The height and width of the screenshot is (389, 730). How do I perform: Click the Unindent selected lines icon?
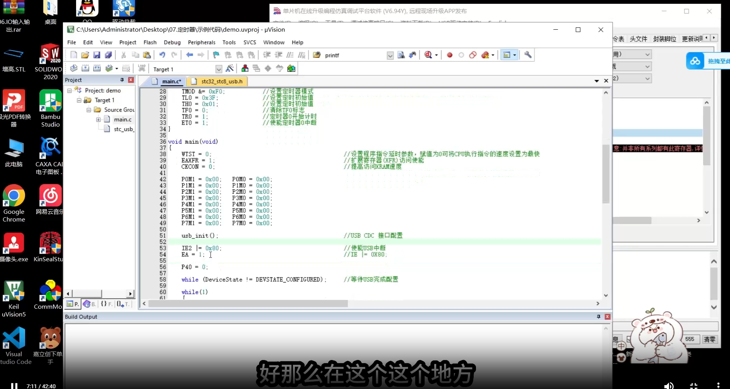278,55
